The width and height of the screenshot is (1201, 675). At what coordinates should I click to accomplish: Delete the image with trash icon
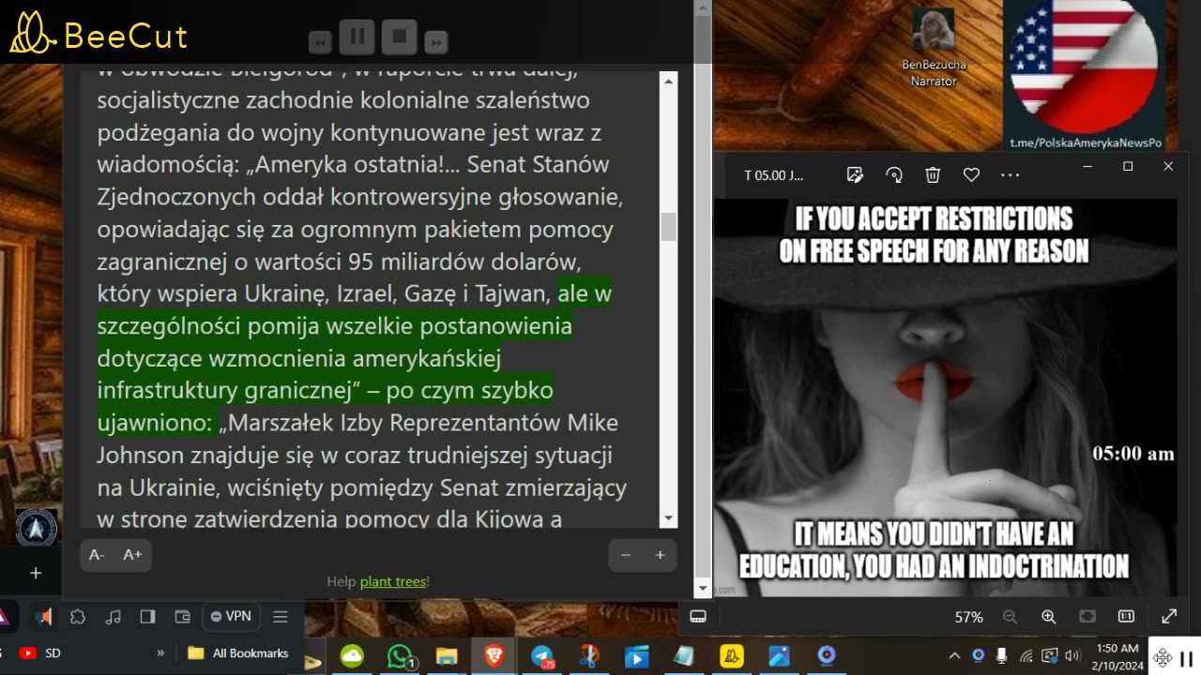pos(933,174)
